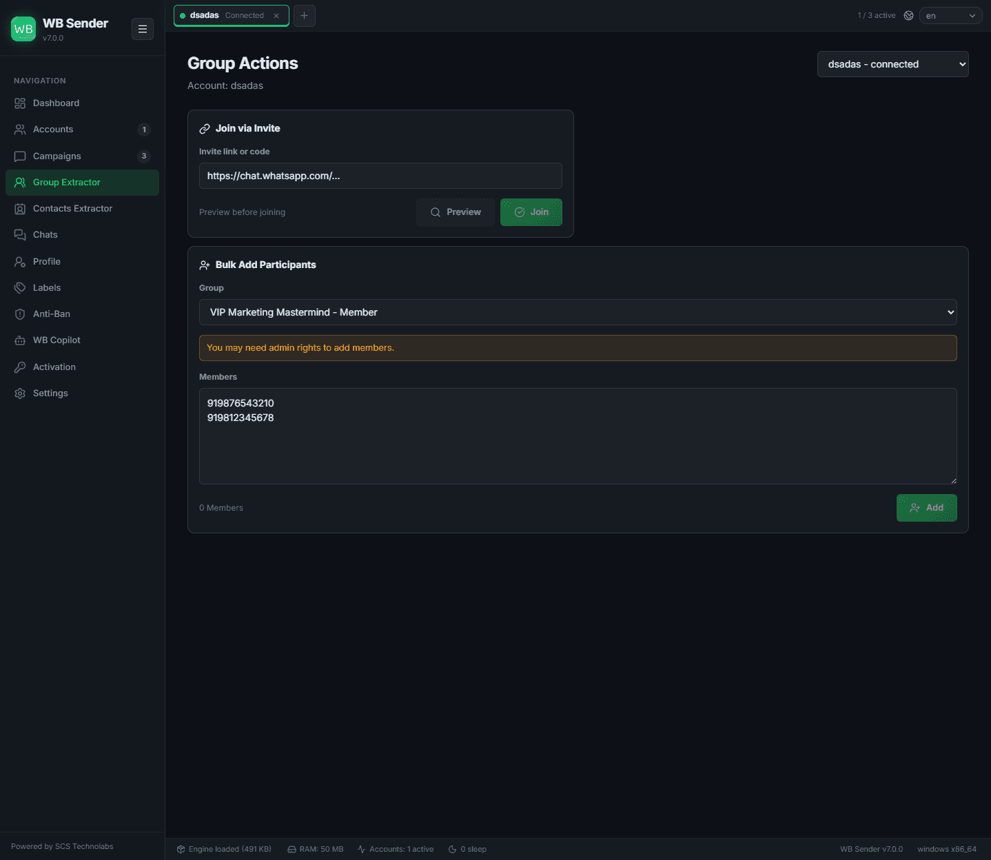Switch to the dsadas Connected tab

232,16
